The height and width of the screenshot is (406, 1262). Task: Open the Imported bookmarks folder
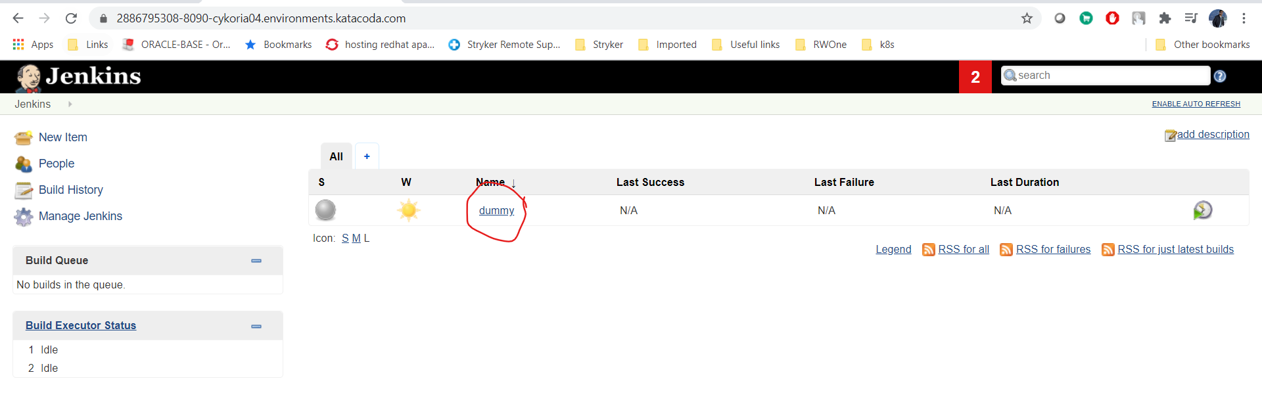click(x=667, y=45)
